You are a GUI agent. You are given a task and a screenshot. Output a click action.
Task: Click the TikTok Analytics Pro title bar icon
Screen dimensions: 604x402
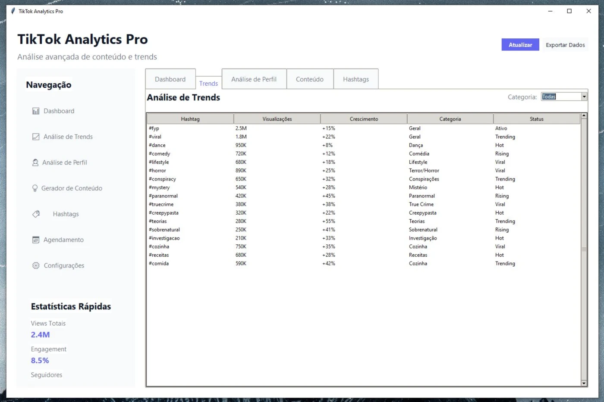(13, 11)
